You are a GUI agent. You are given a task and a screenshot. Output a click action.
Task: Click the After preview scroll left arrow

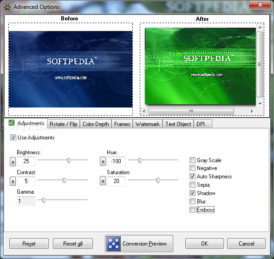click(x=144, y=111)
